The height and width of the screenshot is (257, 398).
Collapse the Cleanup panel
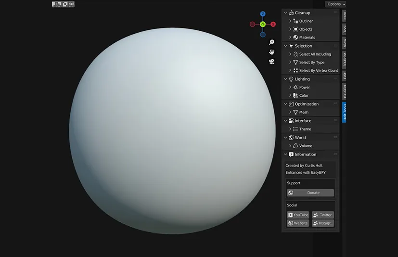(x=285, y=13)
